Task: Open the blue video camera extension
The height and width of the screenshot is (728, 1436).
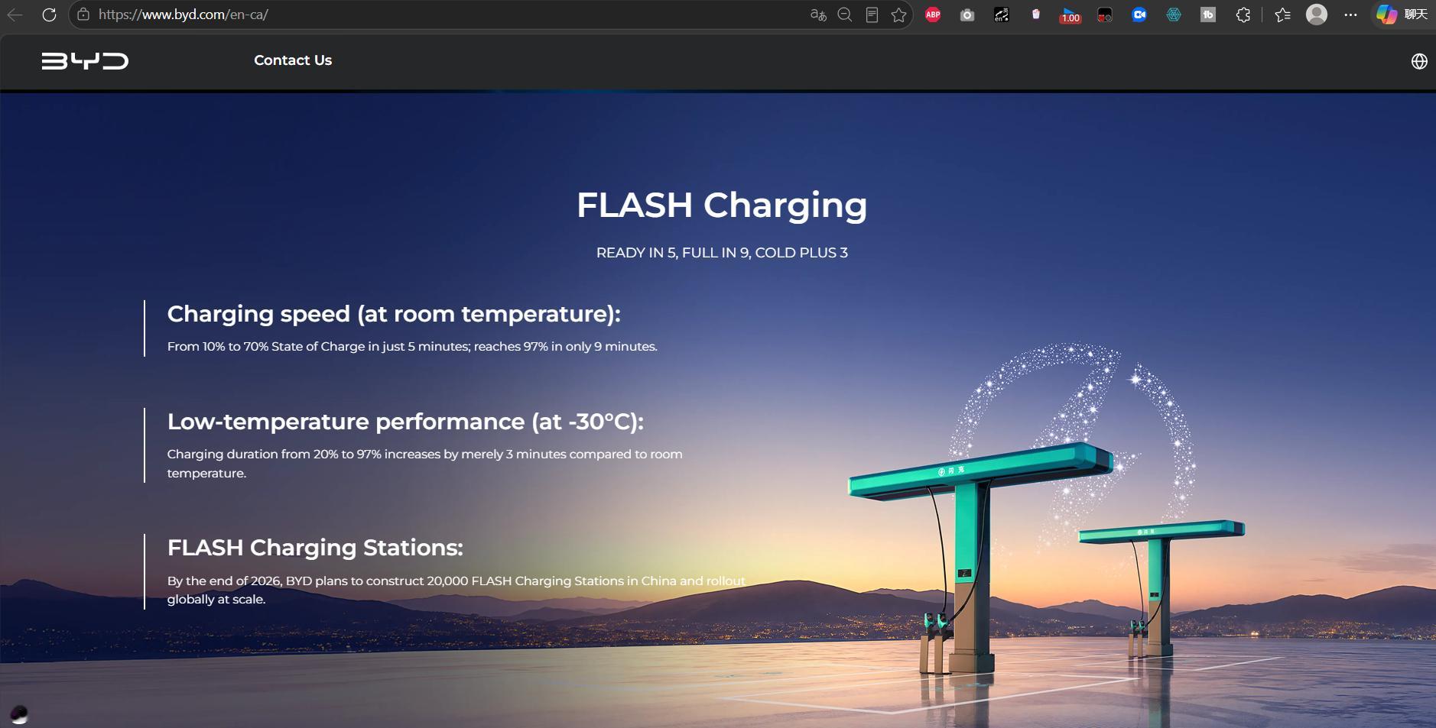Action: [1139, 15]
